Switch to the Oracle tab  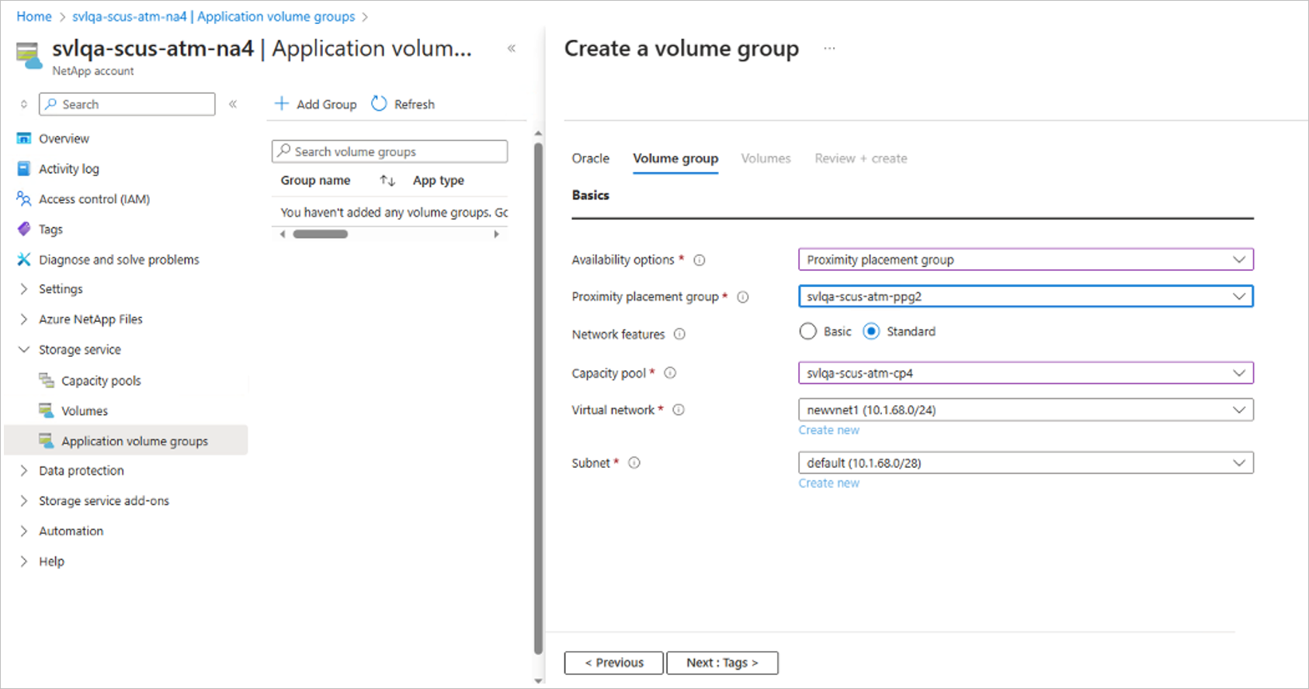coord(591,158)
